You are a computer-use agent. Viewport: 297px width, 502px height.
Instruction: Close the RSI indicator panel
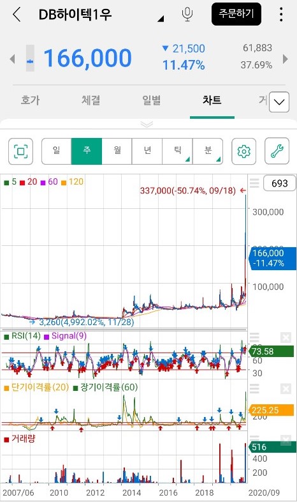point(286,337)
